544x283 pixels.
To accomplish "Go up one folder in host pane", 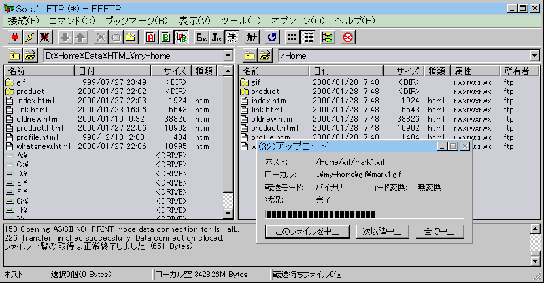I will point(250,56).
